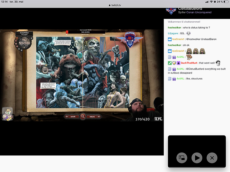Click 'Velkommen til chatterommet!' text

click(x=184, y=22)
